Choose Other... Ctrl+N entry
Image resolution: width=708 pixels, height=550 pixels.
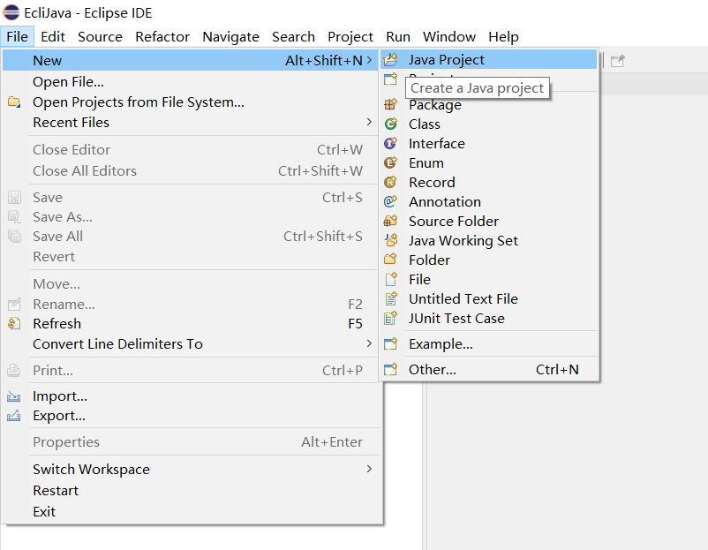488,369
